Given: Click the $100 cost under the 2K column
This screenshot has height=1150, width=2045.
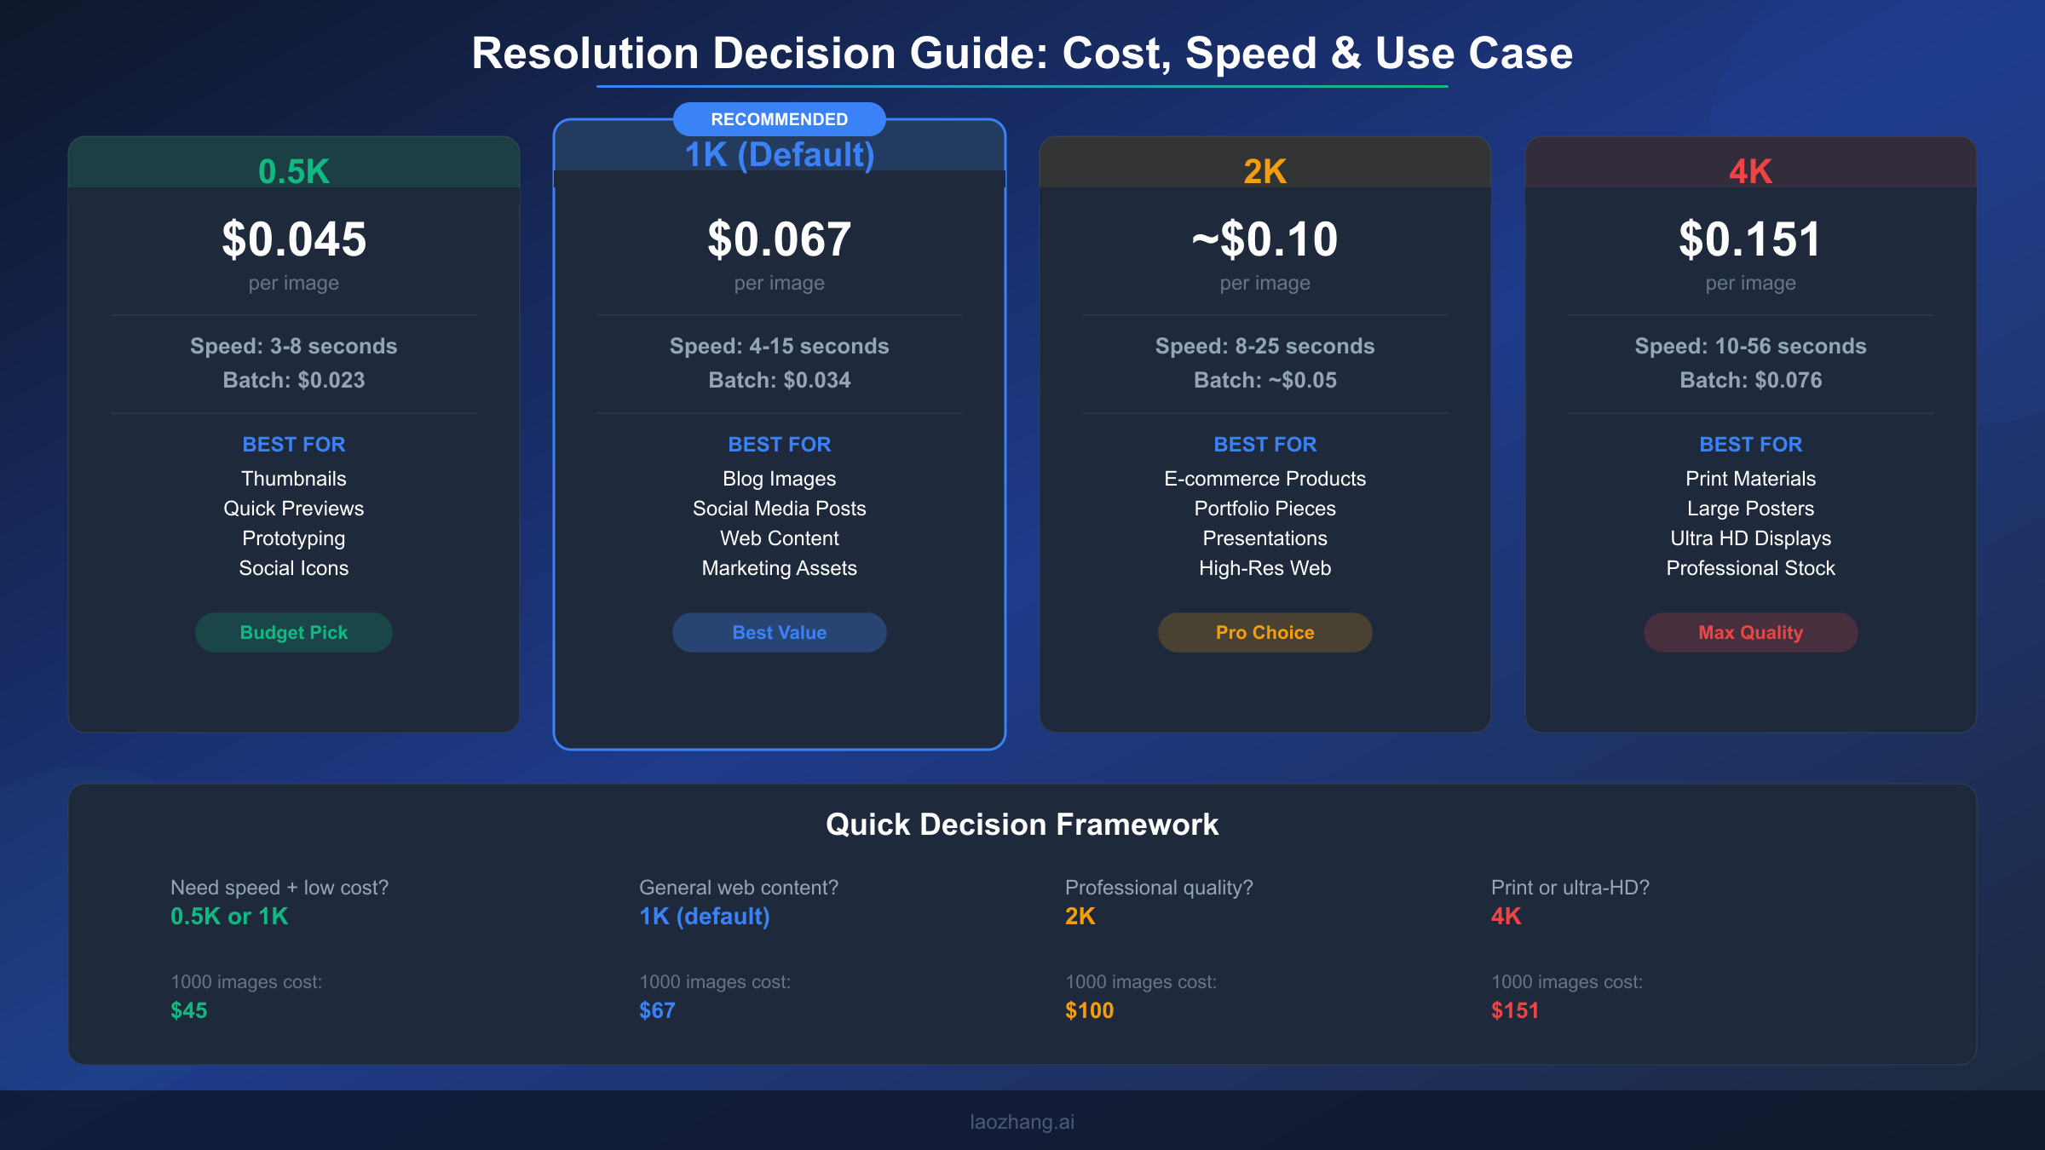Looking at the screenshot, I should [x=1089, y=1010].
